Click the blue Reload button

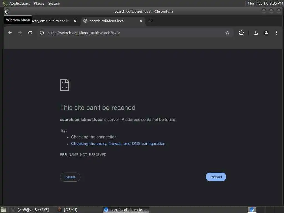pyautogui.click(x=216, y=177)
